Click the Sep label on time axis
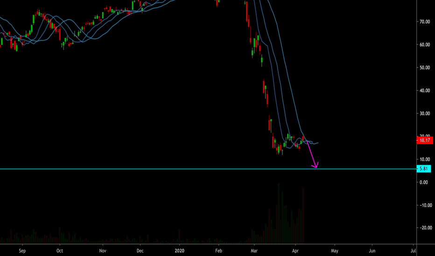 [x=22, y=251]
